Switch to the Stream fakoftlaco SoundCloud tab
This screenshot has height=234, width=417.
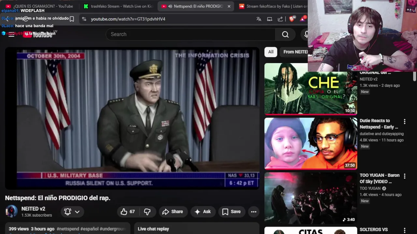(272, 6)
